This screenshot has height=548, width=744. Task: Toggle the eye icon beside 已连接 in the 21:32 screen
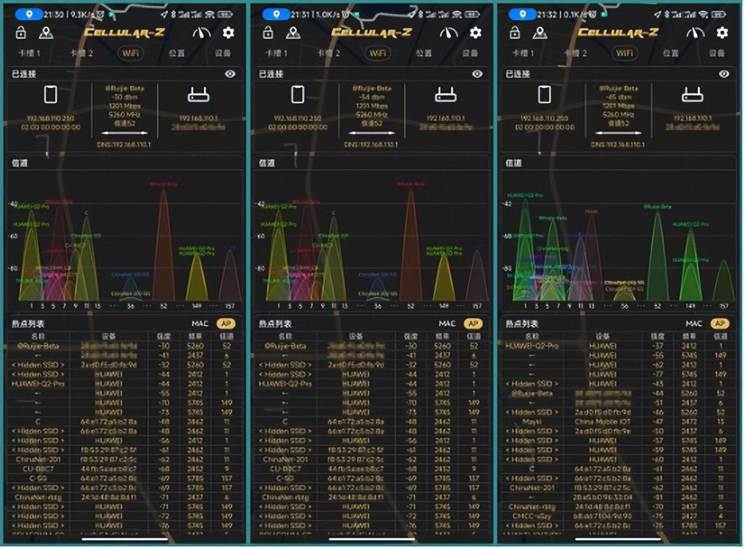pos(724,74)
